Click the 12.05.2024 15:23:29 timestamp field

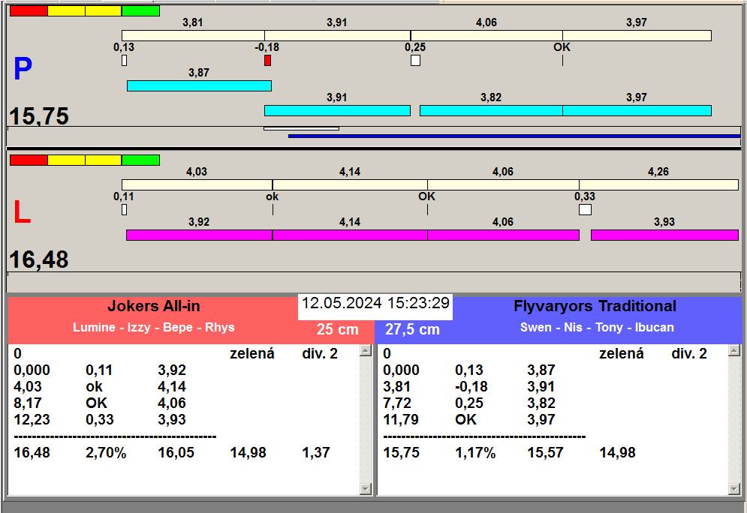(x=375, y=304)
